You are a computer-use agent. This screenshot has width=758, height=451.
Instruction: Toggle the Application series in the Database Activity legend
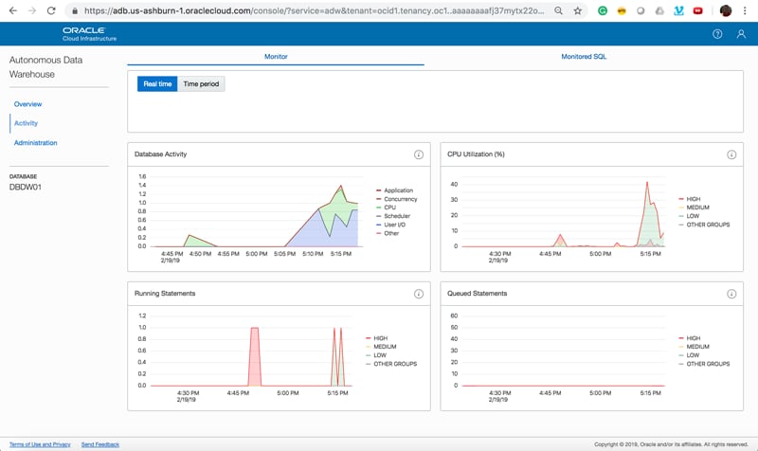coord(394,190)
